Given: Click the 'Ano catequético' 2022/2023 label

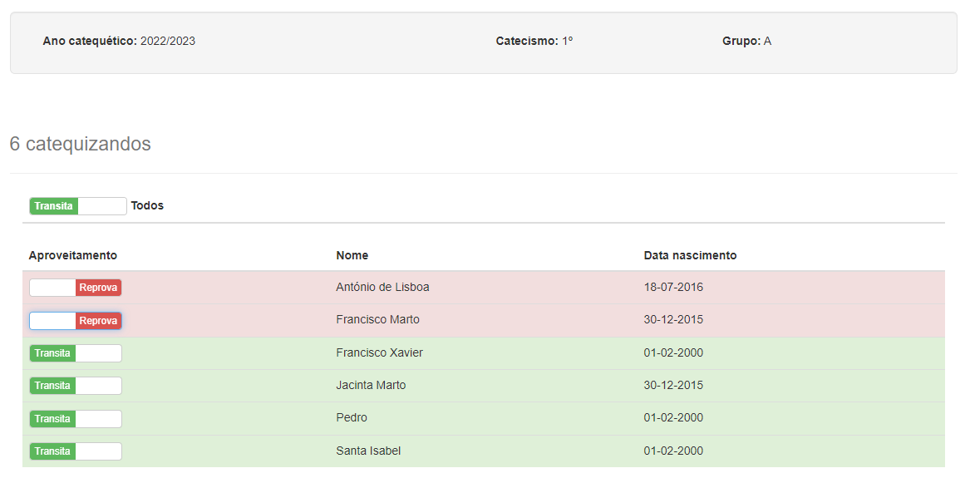Looking at the screenshot, I should [x=119, y=41].
